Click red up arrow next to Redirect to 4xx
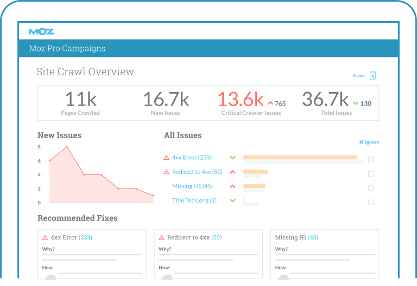 point(232,172)
